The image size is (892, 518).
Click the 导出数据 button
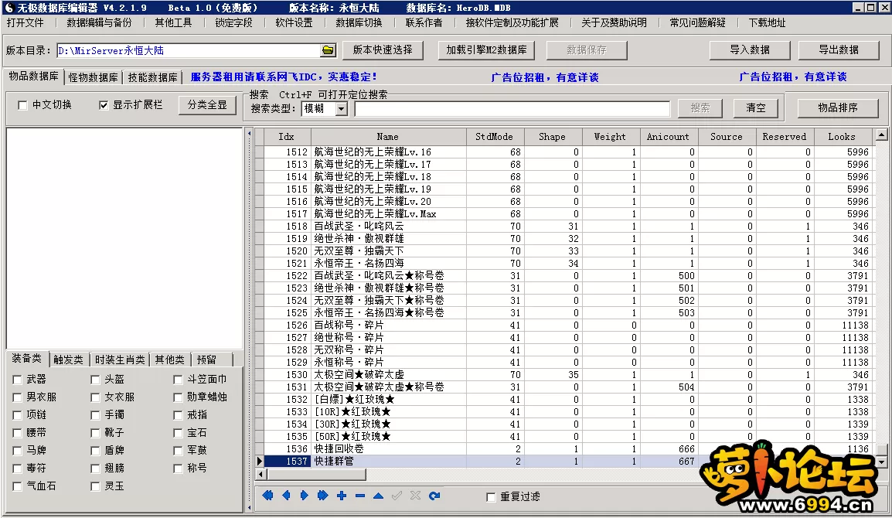click(x=839, y=50)
